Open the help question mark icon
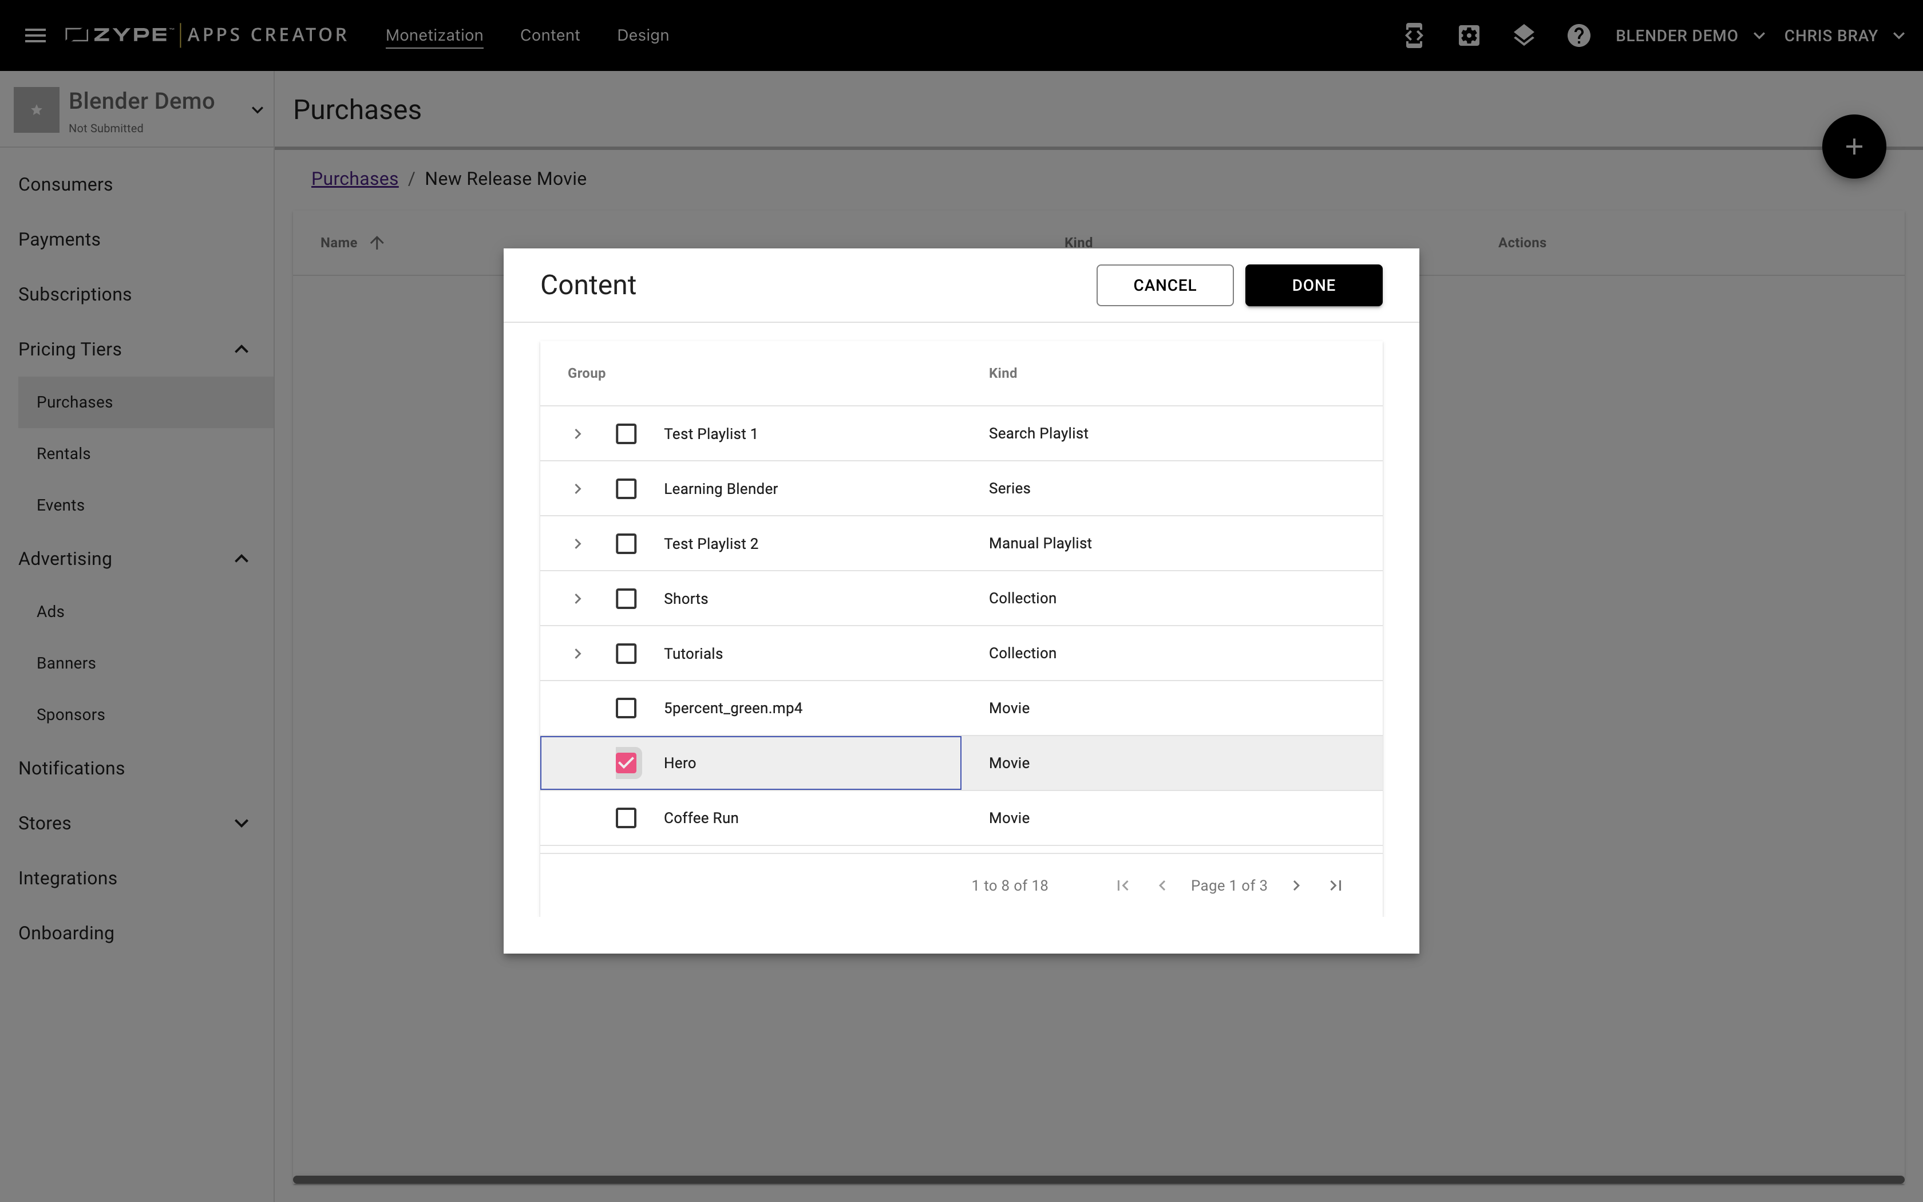The image size is (1923, 1202). point(1578,35)
